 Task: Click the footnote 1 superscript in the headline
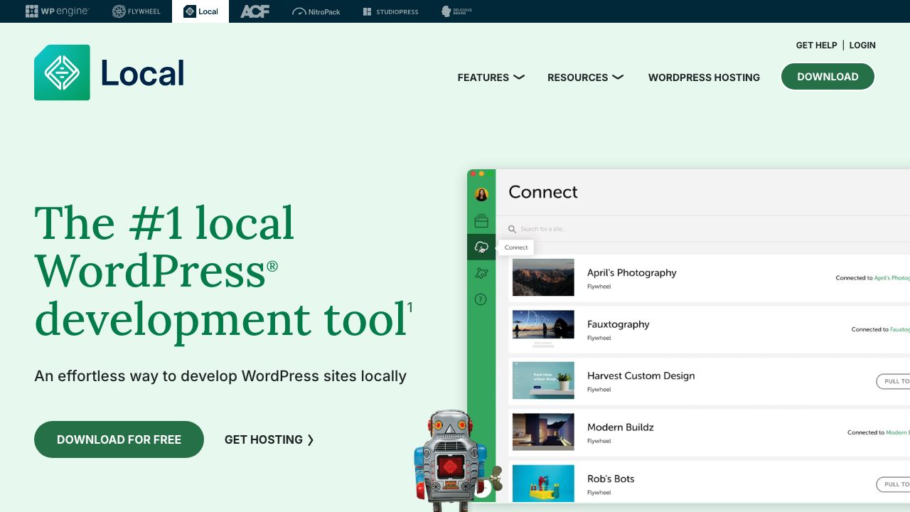click(x=409, y=308)
